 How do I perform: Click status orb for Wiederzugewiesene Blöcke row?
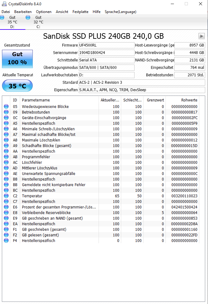coord(6,106)
